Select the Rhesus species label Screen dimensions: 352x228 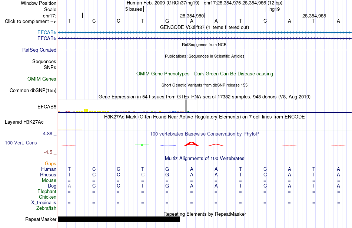click(48, 175)
